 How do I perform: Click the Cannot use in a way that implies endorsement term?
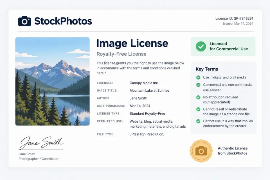[x=228, y=123]
